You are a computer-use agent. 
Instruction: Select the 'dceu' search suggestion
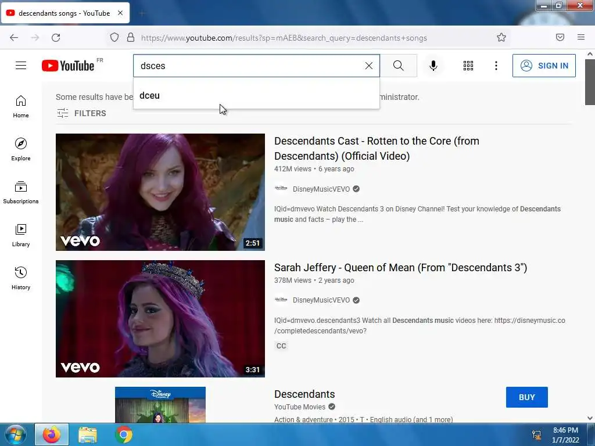pyautogui.click(x=256, y=96)
